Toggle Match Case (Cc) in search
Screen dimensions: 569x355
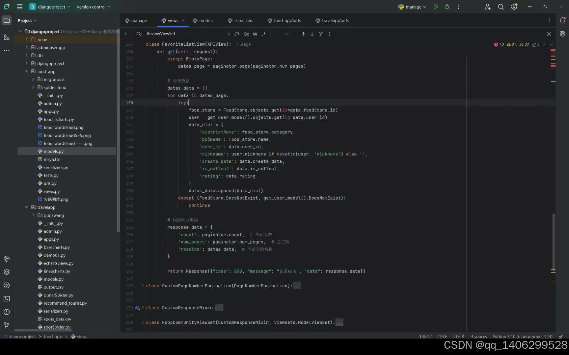tap(246, 34)
